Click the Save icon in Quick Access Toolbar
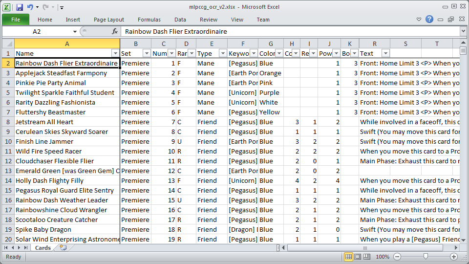 coord(20,7)
